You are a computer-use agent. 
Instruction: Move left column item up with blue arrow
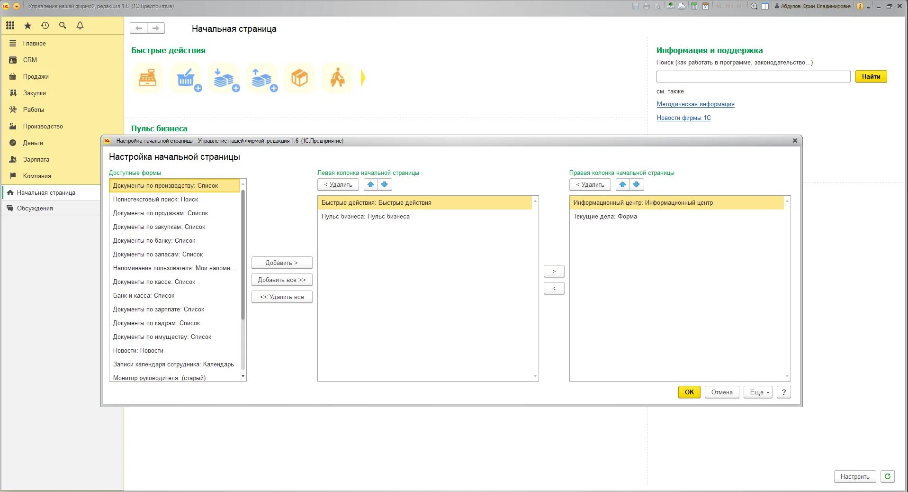click(x=371, y=184)
